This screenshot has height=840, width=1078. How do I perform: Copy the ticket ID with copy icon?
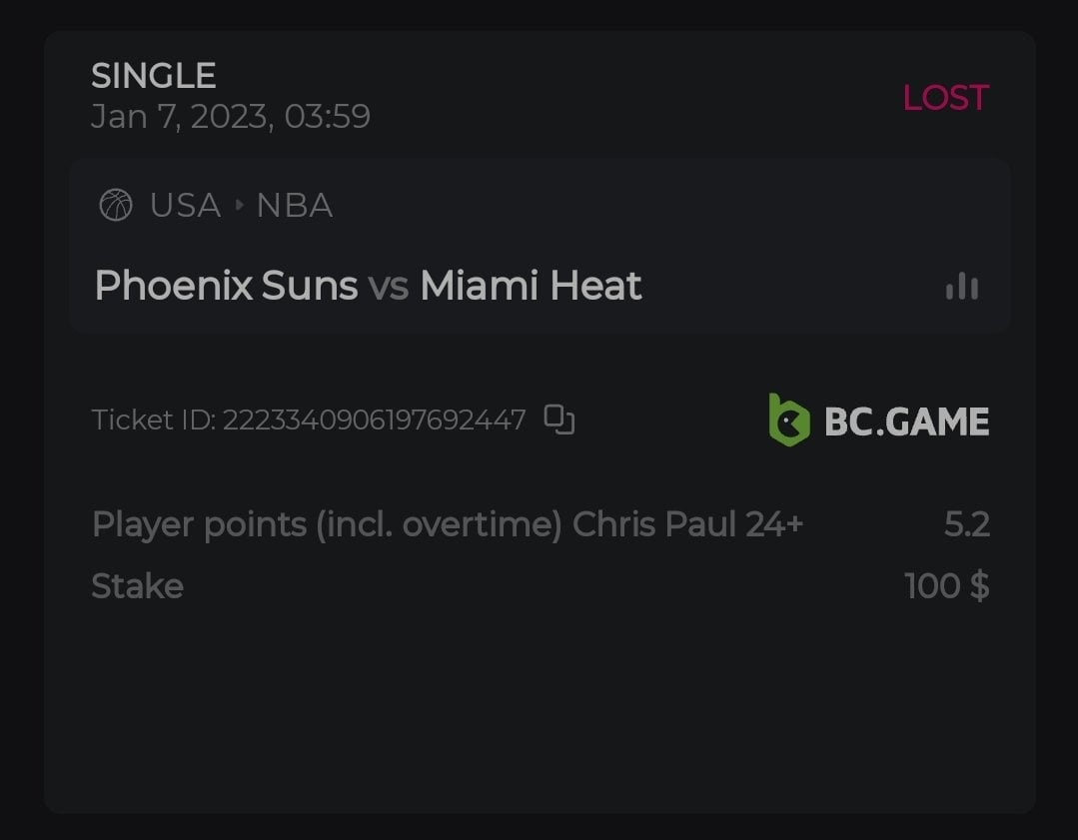(x=559, y=420)
